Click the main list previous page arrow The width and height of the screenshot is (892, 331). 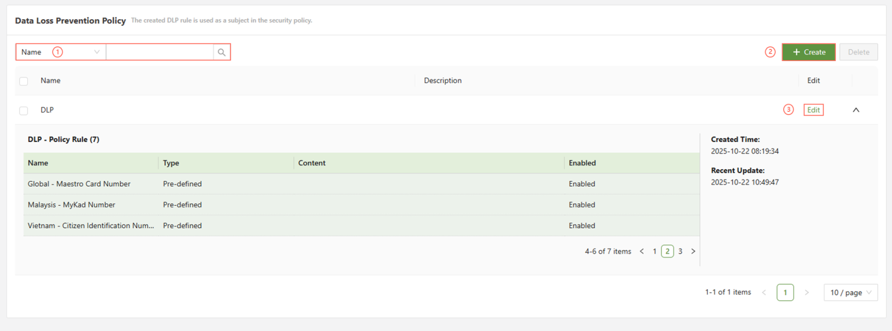tap(764, 292)
